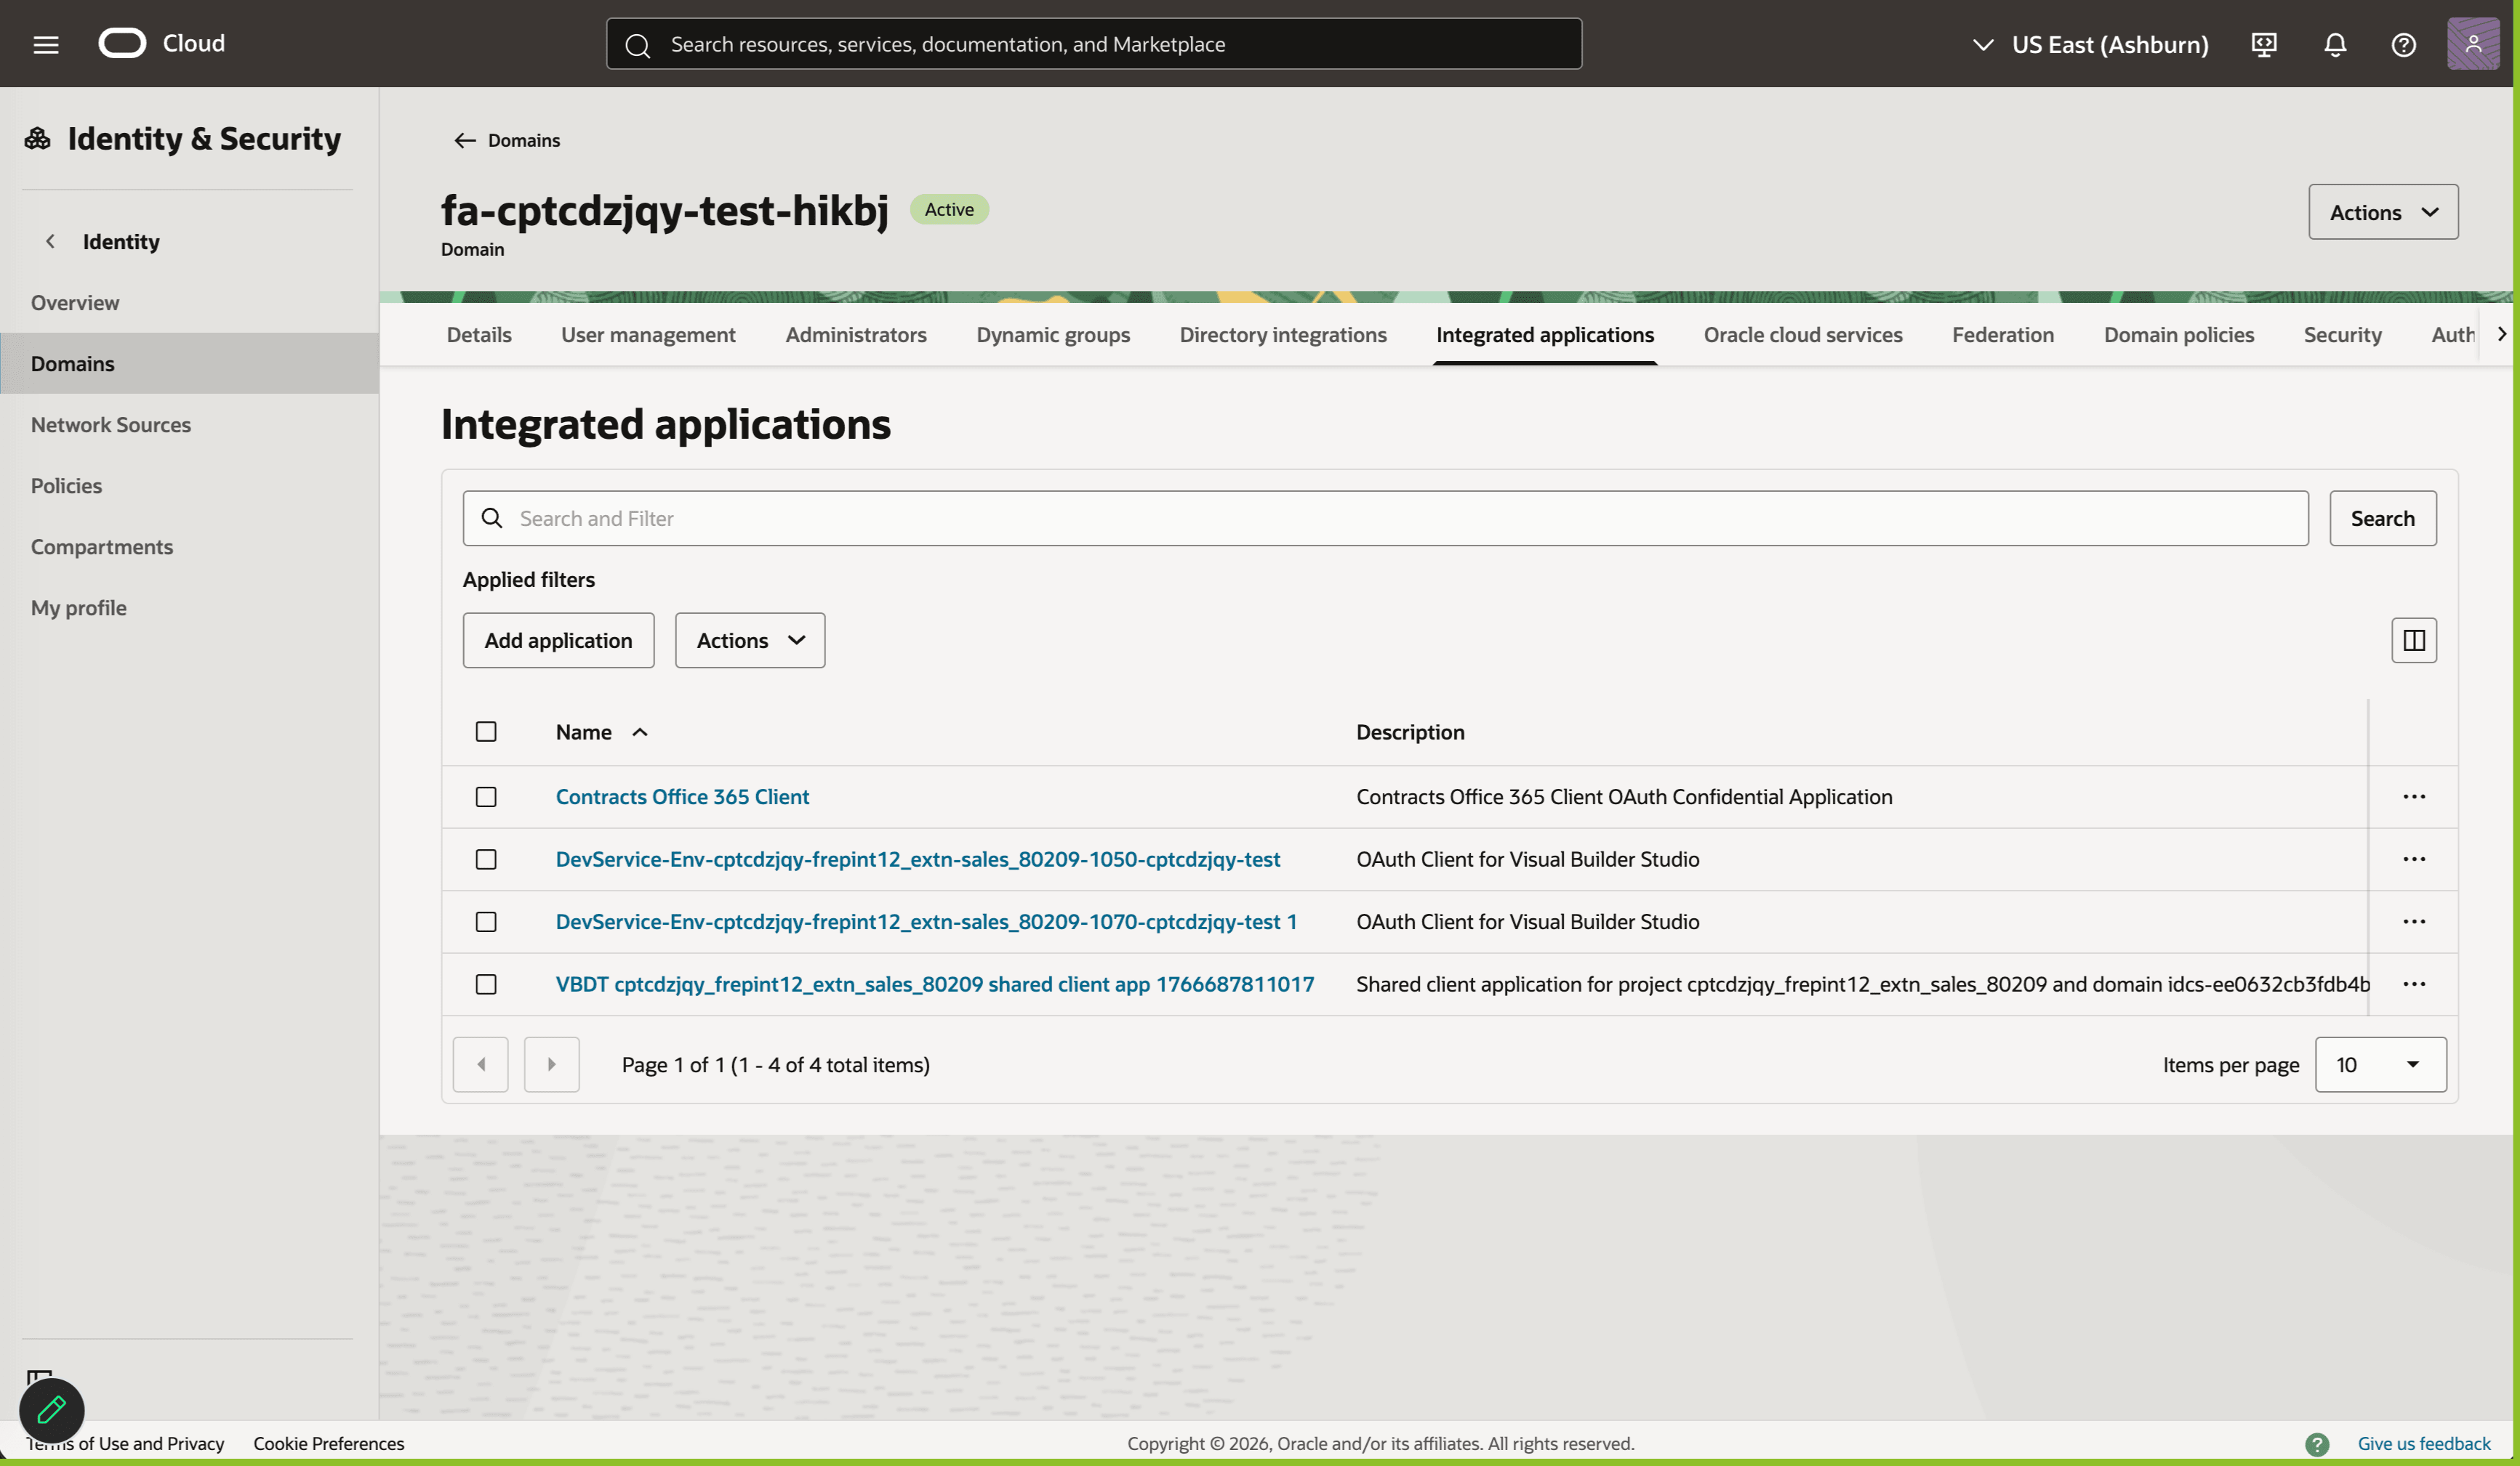Switch to the Details tab

click(479, 335)
